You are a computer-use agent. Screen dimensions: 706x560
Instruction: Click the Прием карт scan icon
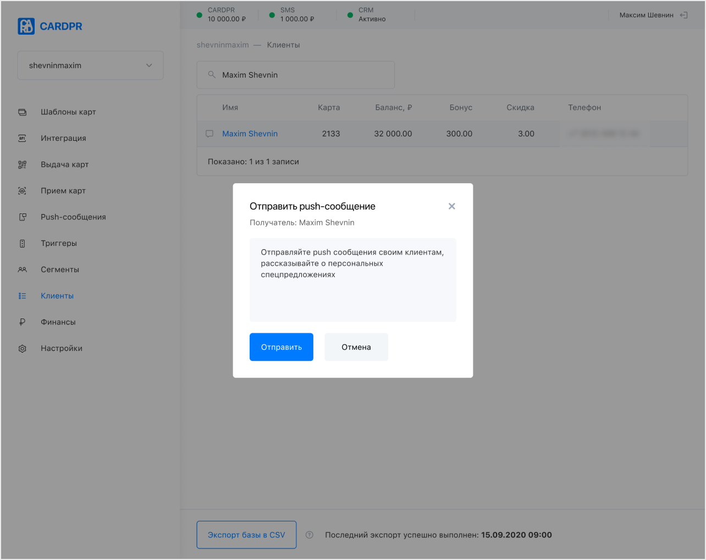pos(22,191)
